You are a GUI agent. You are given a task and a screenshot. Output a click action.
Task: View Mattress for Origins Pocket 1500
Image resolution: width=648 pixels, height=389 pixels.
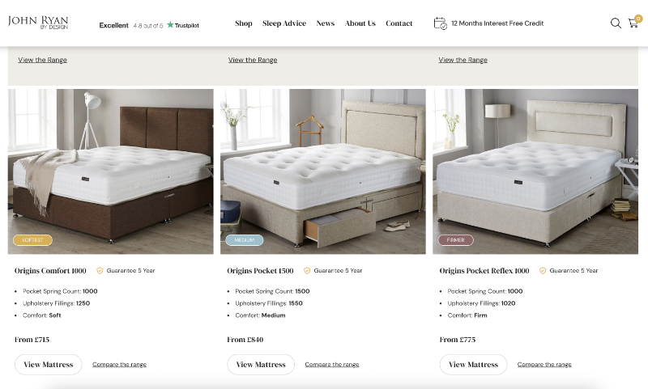coord(261,365)
